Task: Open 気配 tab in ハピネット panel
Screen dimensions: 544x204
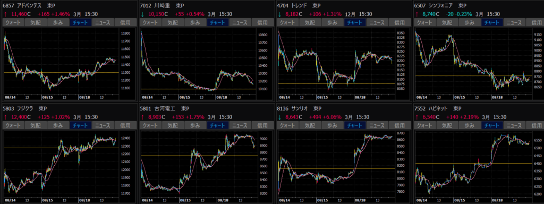Action: tap(446, 125)
